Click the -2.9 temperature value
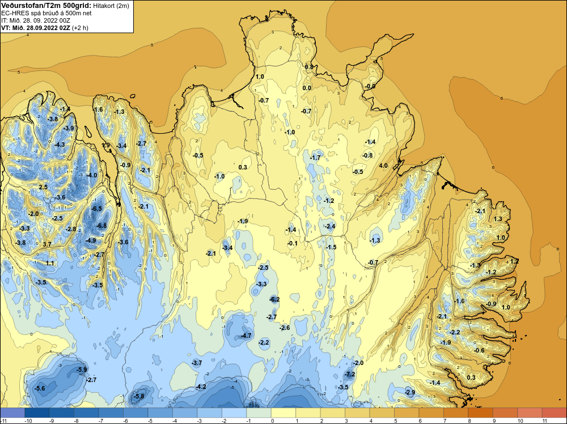The width and height of the screenshot is (567, 424). [x=410, y=392]
